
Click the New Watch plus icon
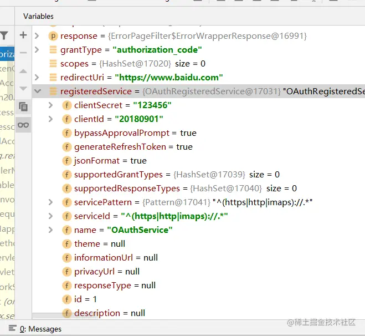coord(23,35)
